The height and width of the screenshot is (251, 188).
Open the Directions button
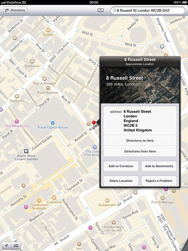[15, 10]
